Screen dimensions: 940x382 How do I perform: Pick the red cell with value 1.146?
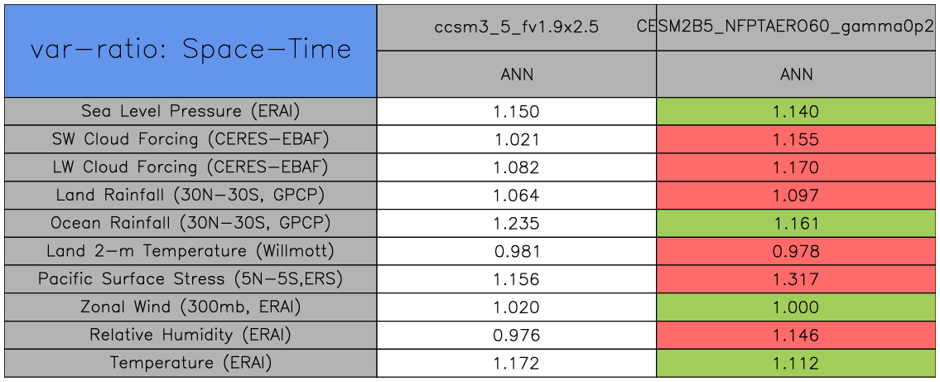pyautogui.click(x=797, y=335)
